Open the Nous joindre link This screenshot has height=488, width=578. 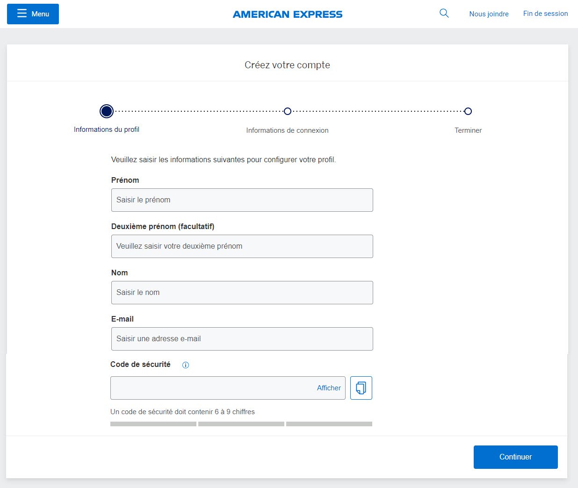[x=489, y=14]
